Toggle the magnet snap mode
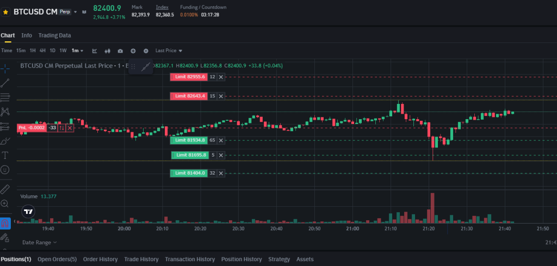The image size is (557, 266). pyautogui.click(x=5, y=223)
